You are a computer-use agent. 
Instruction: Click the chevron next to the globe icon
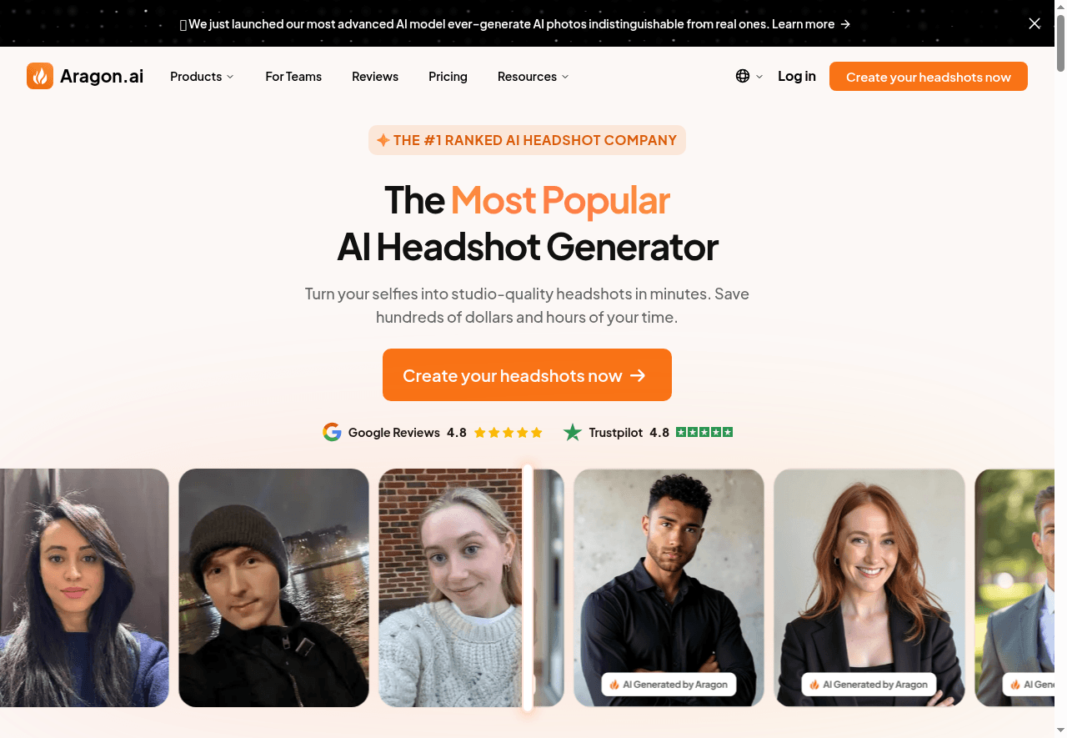click(x=759, y=76)
